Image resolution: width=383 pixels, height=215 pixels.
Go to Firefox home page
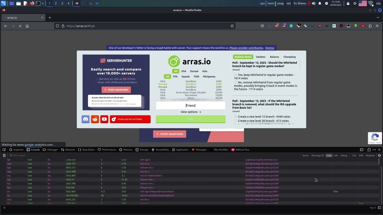[x=27, y=26]
